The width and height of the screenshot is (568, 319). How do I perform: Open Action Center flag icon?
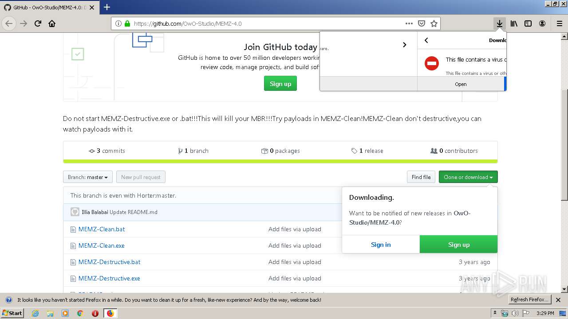pyautogui.click(x=525, y=313)
